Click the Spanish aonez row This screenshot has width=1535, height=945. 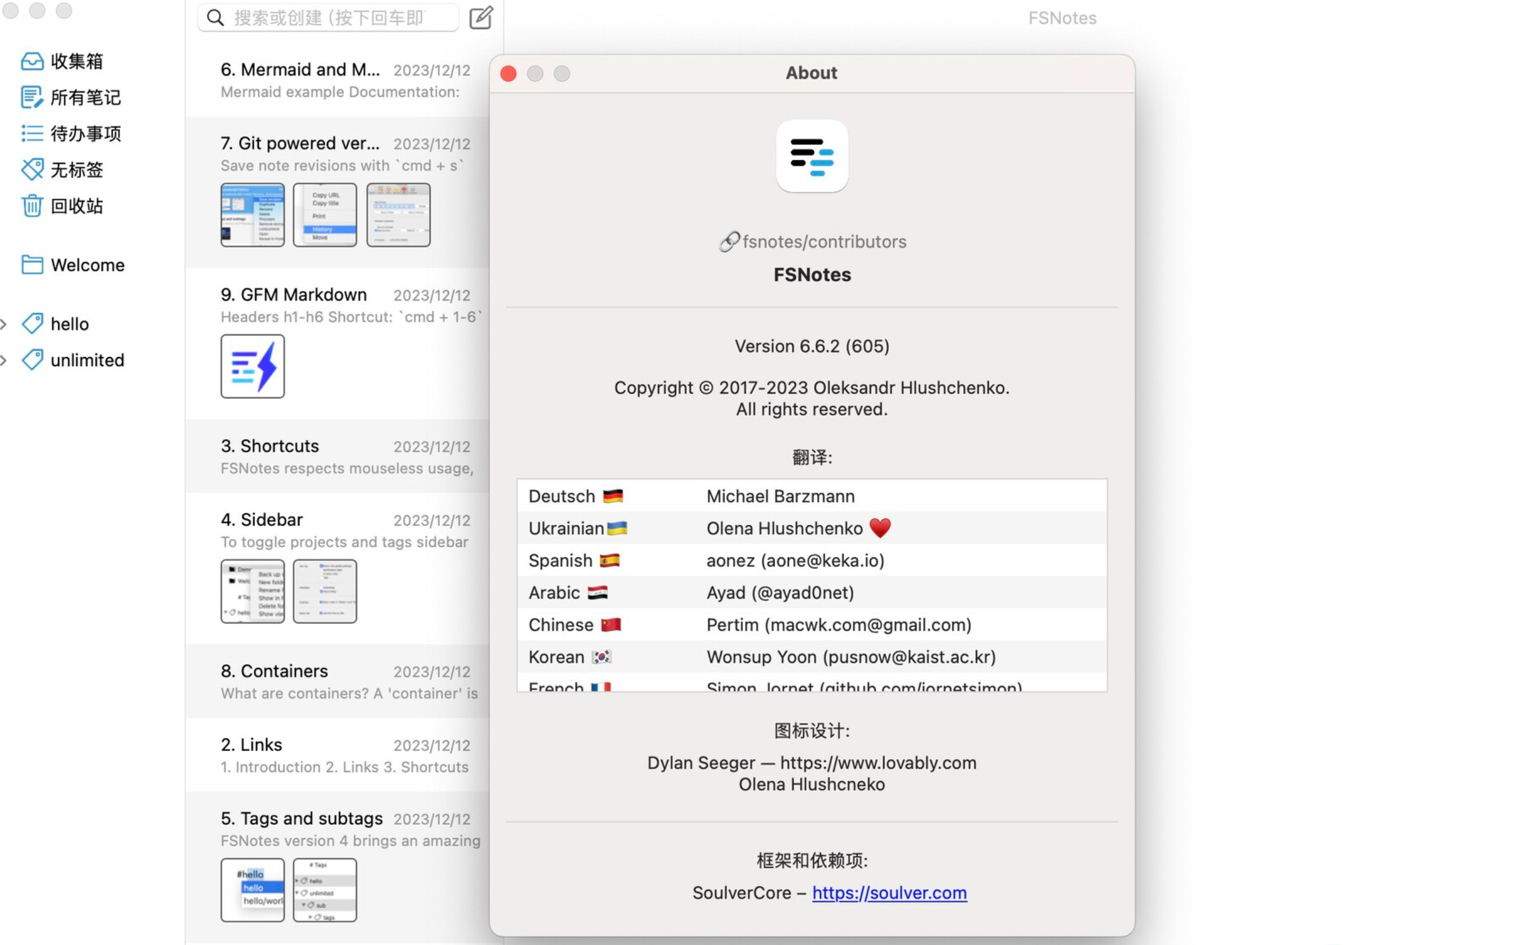(x=812, y=561)
